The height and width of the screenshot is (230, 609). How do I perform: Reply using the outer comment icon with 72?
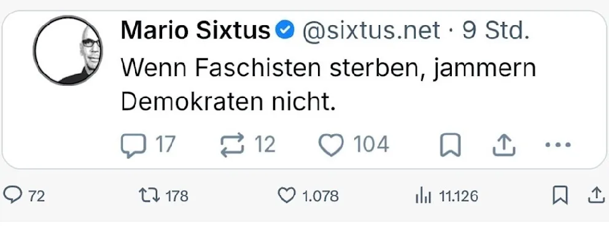coord(14,196)
